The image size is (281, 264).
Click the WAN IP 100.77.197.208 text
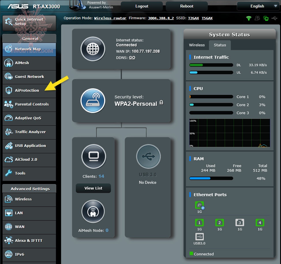pyautogui.click(x=146, y=51)
